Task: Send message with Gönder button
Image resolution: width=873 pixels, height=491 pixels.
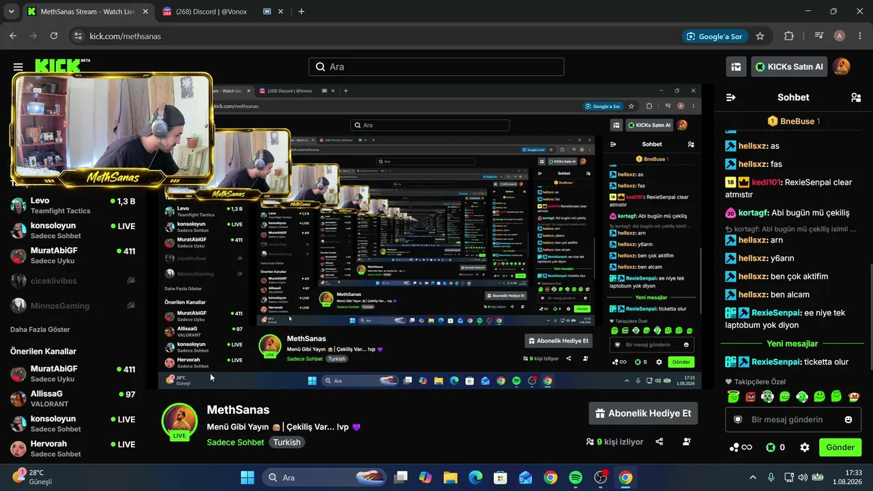Action: click(x=840, y=447)
